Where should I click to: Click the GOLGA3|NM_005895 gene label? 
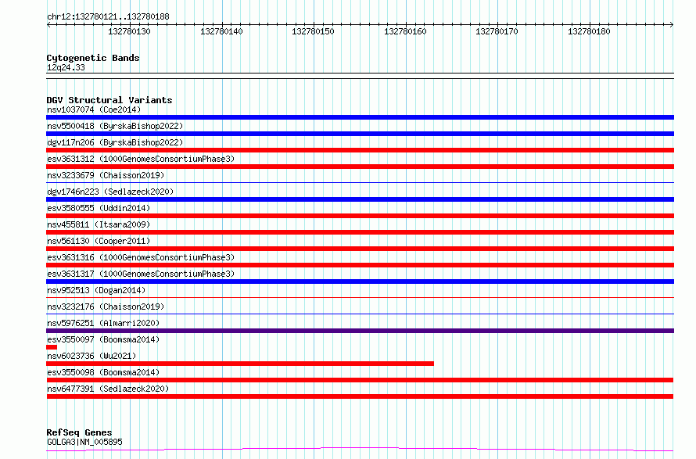coord(84,442)
